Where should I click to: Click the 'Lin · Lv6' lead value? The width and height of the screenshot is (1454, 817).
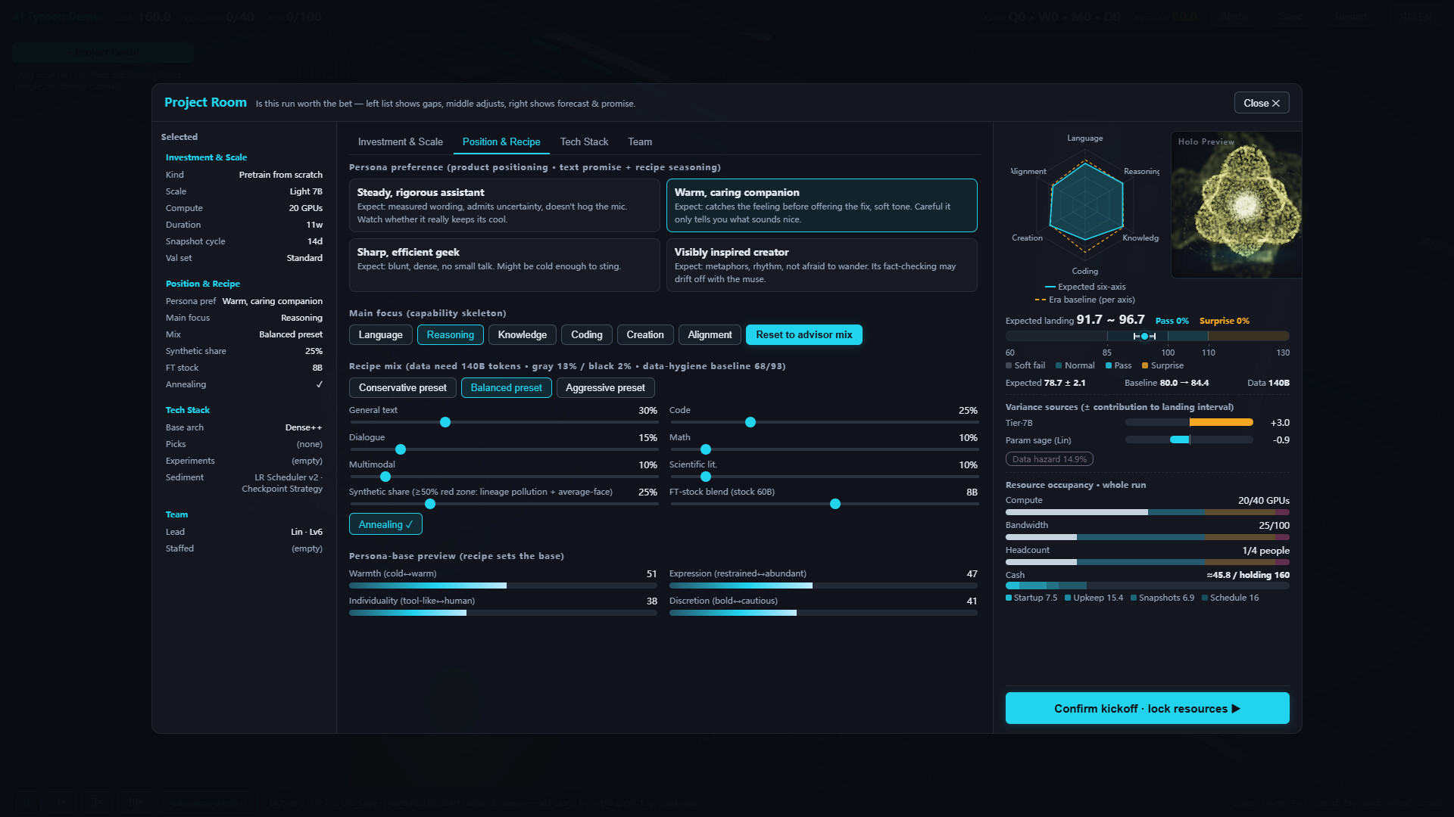click(x=307, y=532)
